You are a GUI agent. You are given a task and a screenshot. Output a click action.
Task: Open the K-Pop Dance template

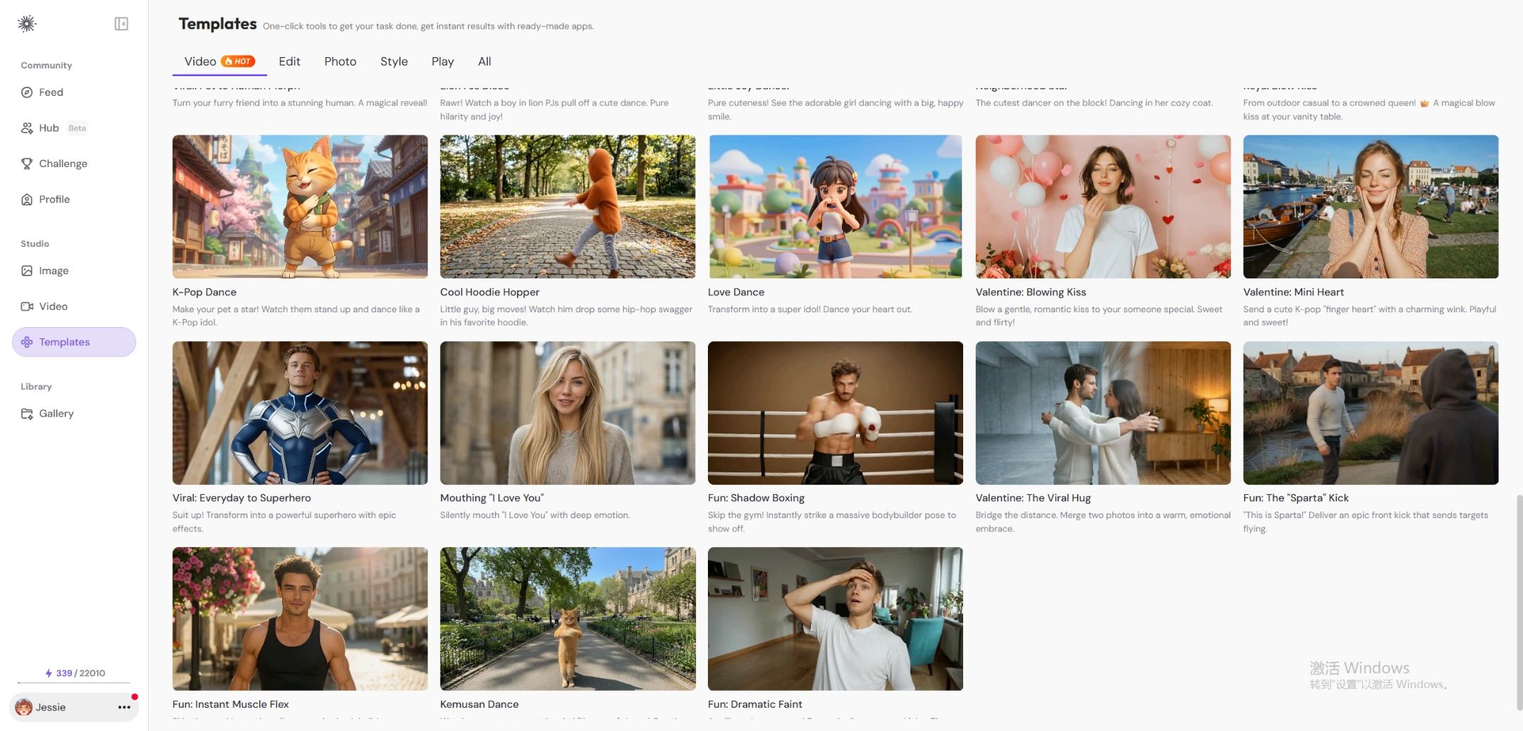point(299,206)
